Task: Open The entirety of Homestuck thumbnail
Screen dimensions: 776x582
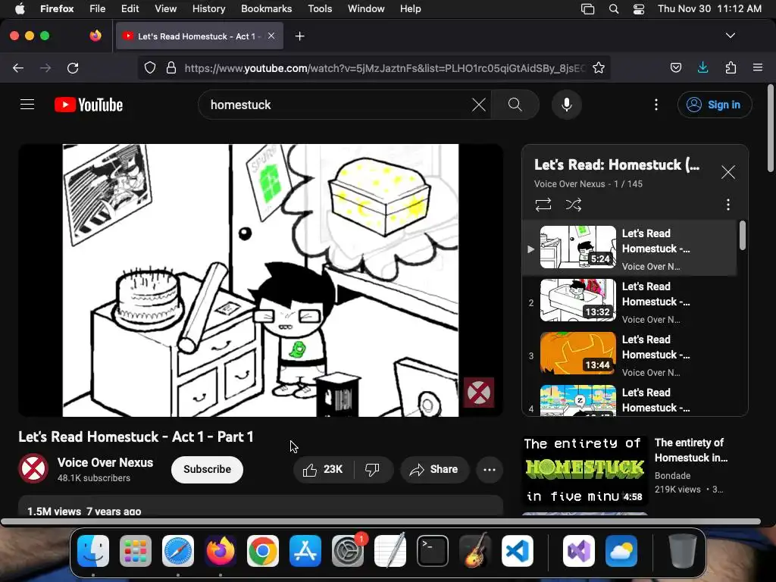Action: (x=584, y=470)
